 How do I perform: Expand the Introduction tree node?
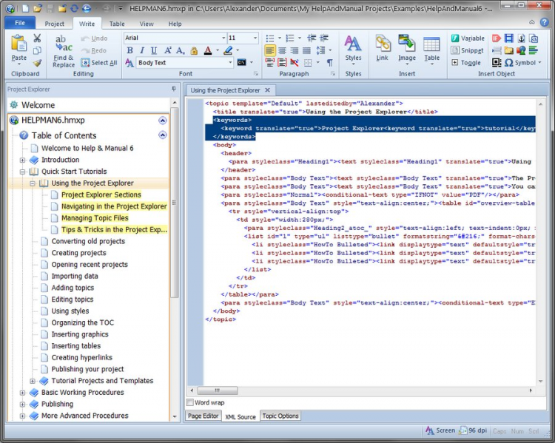(22, 160)
